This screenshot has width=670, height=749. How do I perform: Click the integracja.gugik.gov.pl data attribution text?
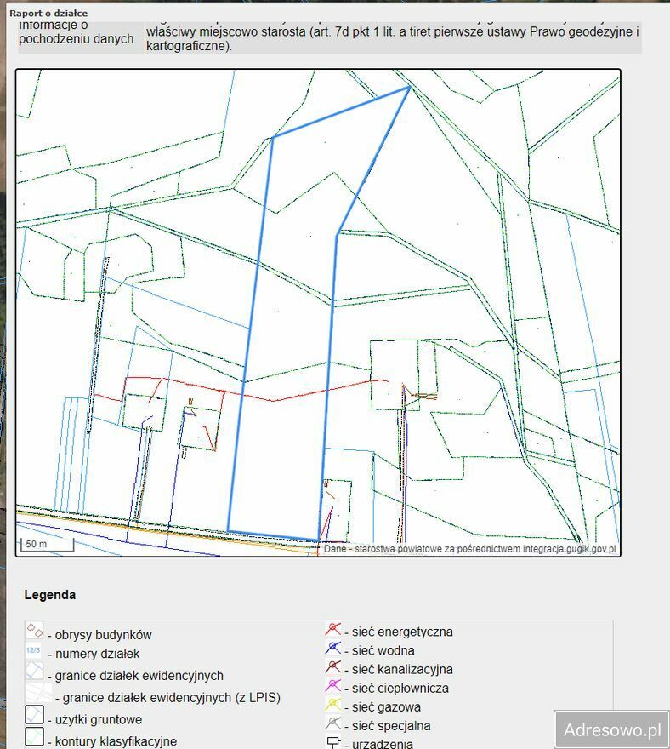470,549
